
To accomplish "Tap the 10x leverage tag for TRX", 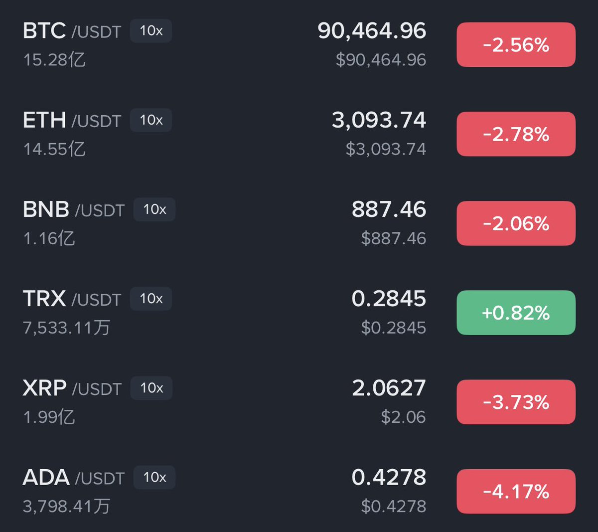I will point(151,299).
